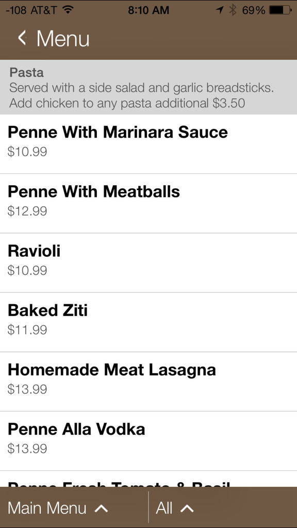Expand the Main Menu up-chevron
297x528 pixels.
coord(102,509)
